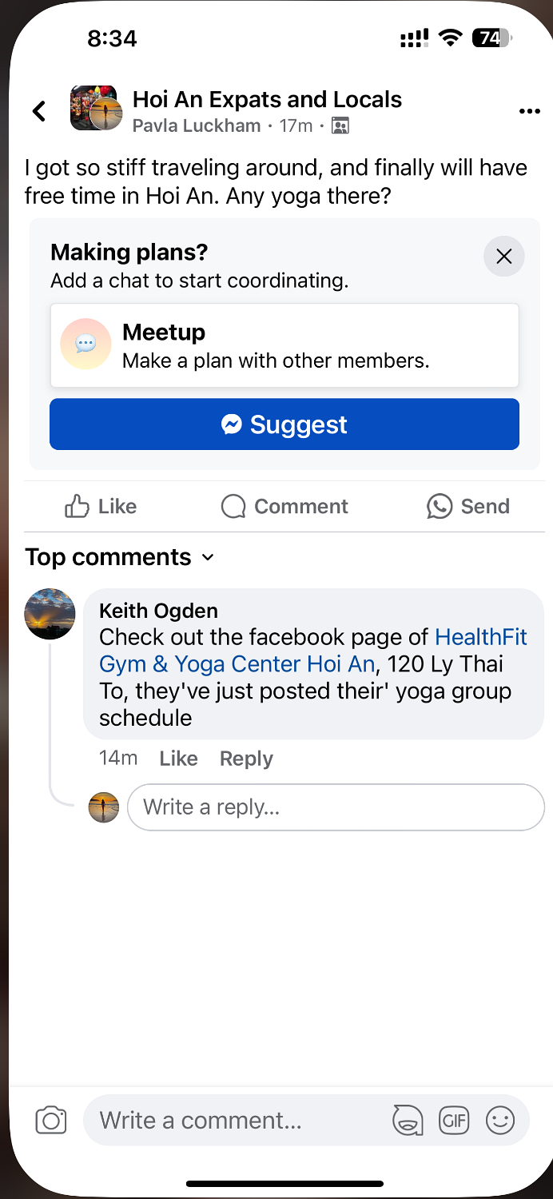Tap Comment button under the post
553x1199 pixels.
[284, 506]
